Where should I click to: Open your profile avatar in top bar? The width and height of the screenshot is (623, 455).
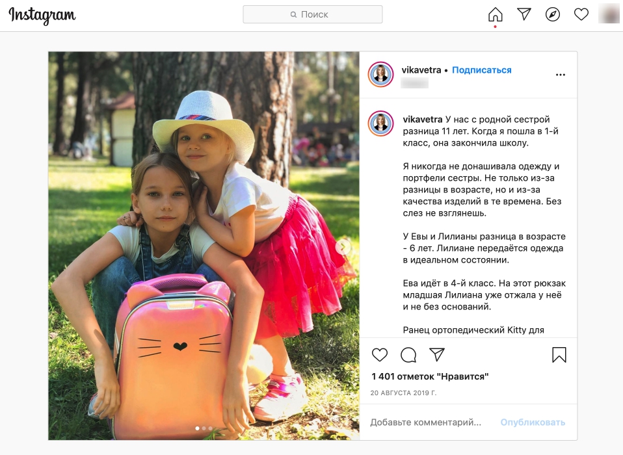coord(609,14)
